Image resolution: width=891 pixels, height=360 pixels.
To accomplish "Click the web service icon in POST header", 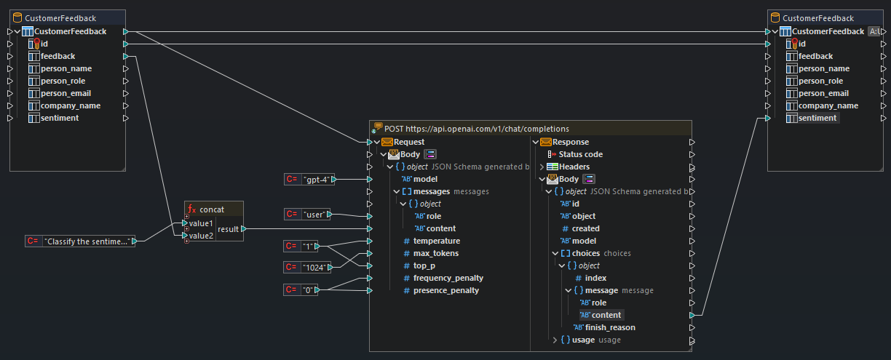I will coord(378,128).
